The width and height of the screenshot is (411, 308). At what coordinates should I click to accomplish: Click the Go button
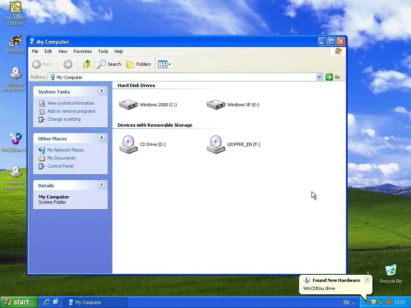333,77
